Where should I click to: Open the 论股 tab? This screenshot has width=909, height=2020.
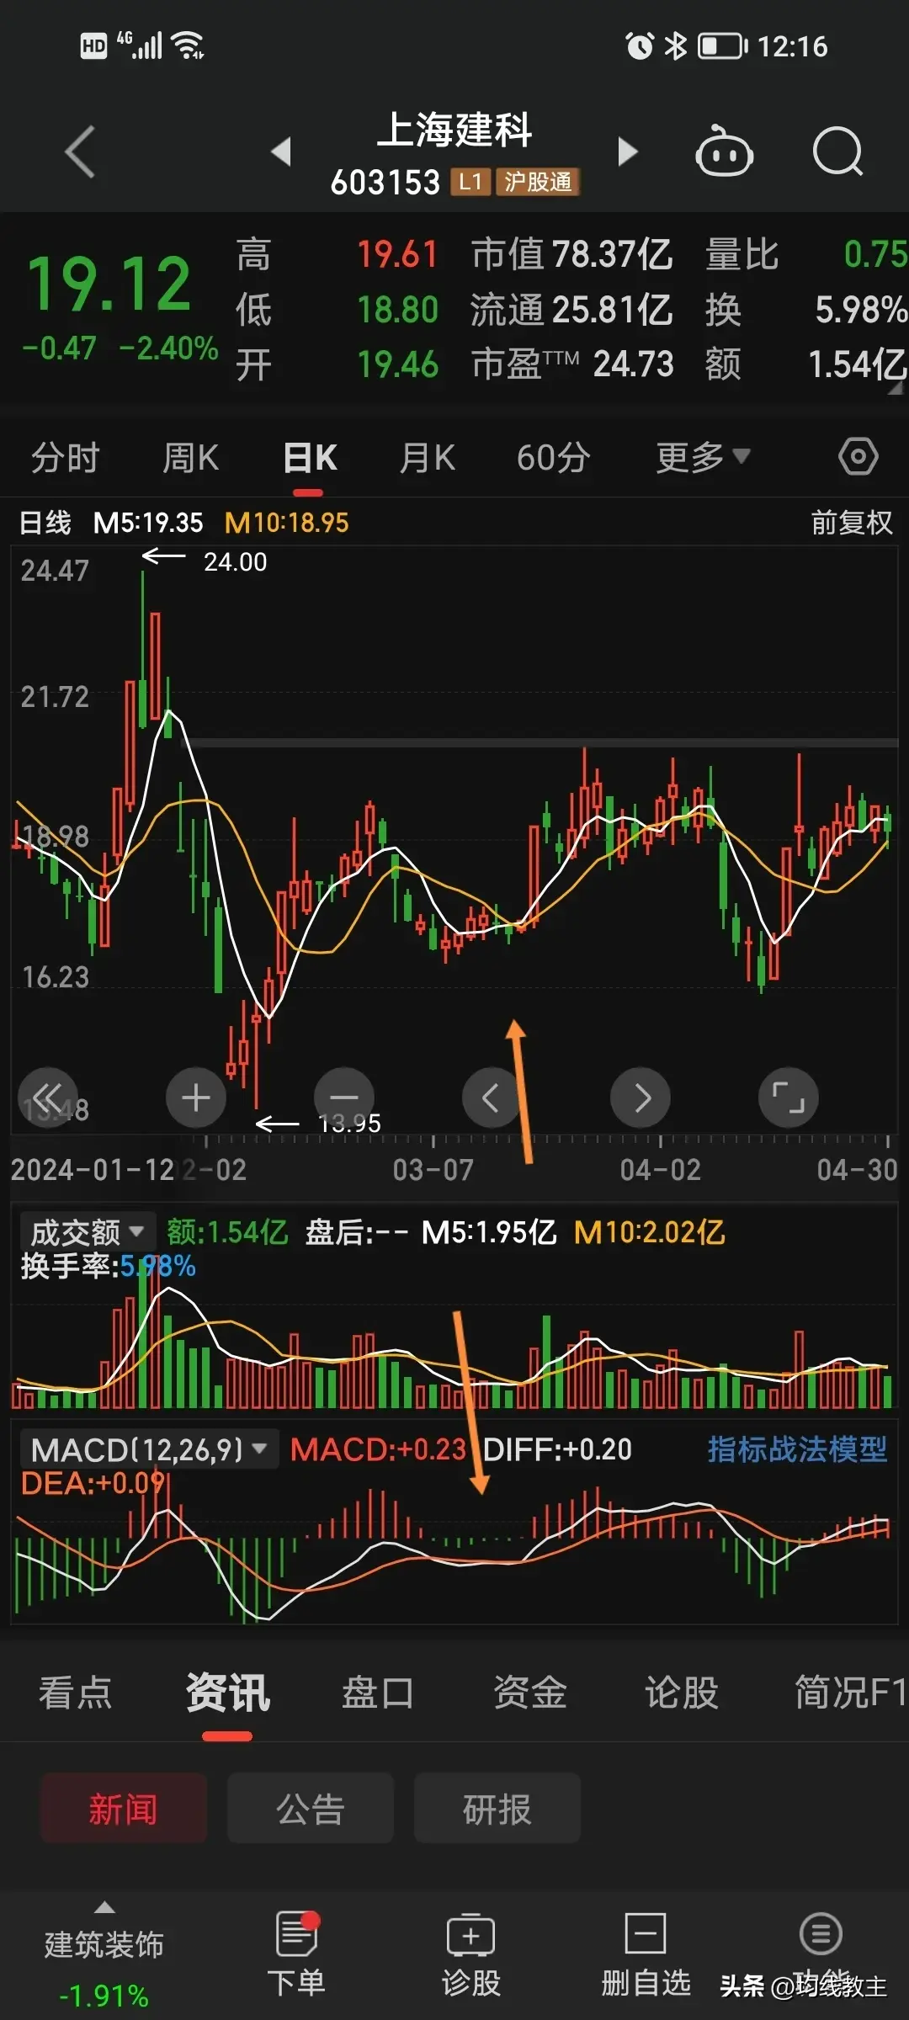tap(681, 1693)
